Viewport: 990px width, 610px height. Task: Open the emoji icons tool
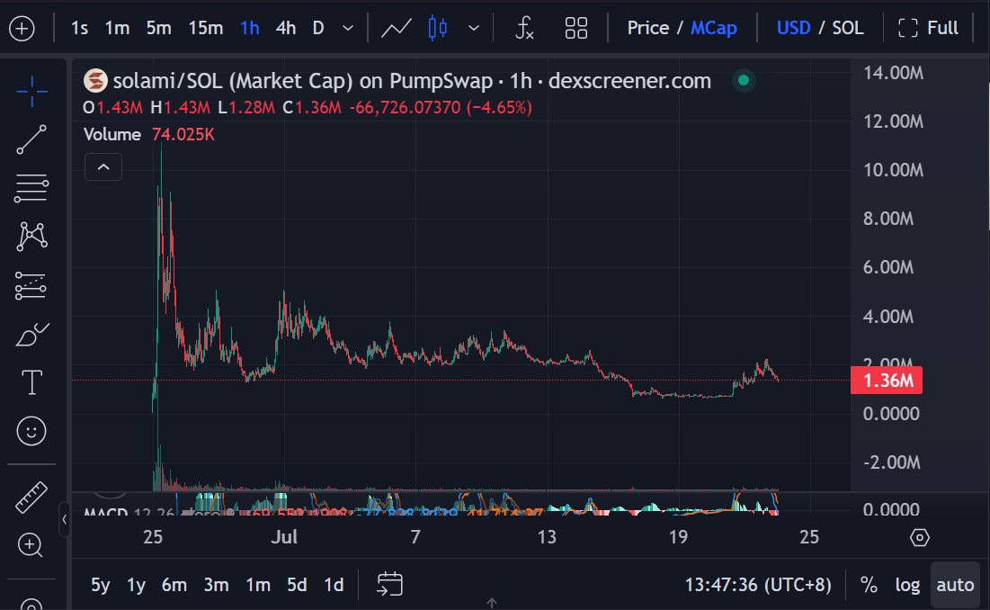pyautogui.click(x=31, y=431)
